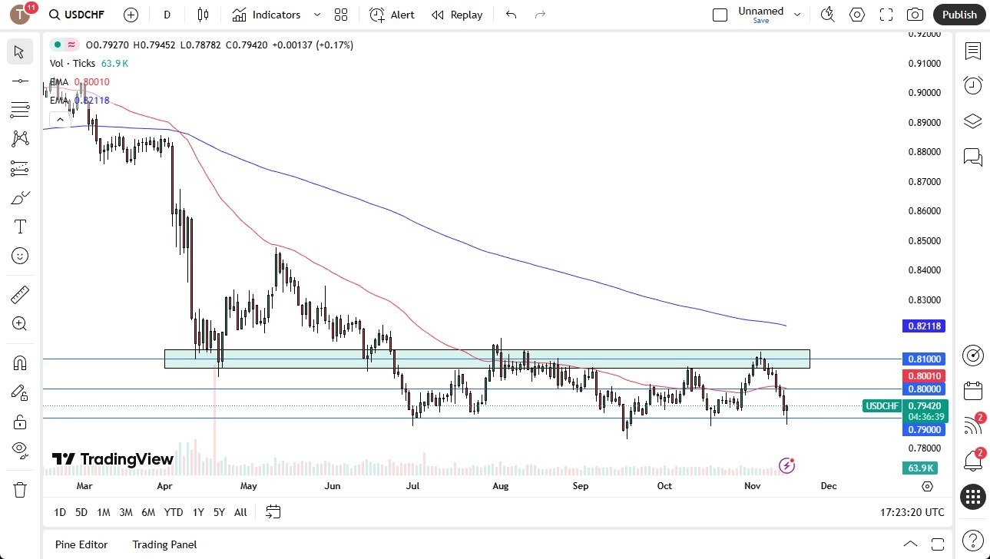Open the D interval dropdown

[x=166, y=15]
